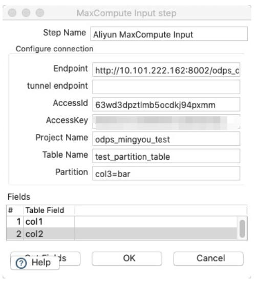
Task: Confirm with the OK button
Action: pos(127,258)
